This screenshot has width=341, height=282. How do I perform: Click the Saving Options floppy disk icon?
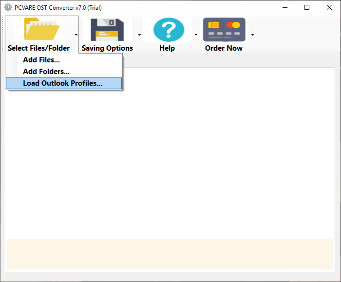pyautogui.click(x=107, y=30)
